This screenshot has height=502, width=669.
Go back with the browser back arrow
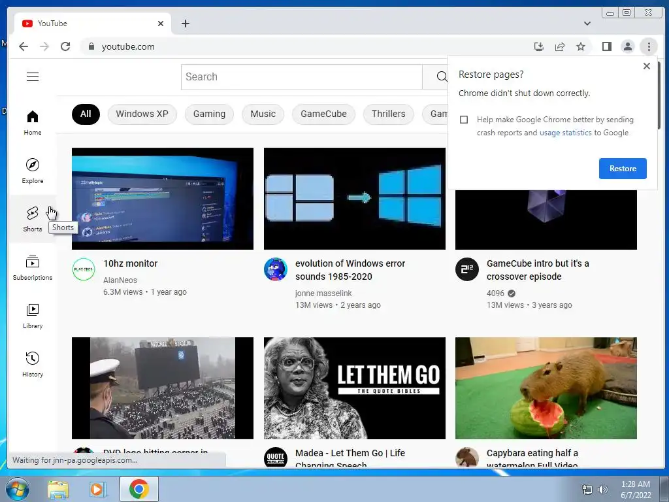pyautogui.click(x=24, y=46)
